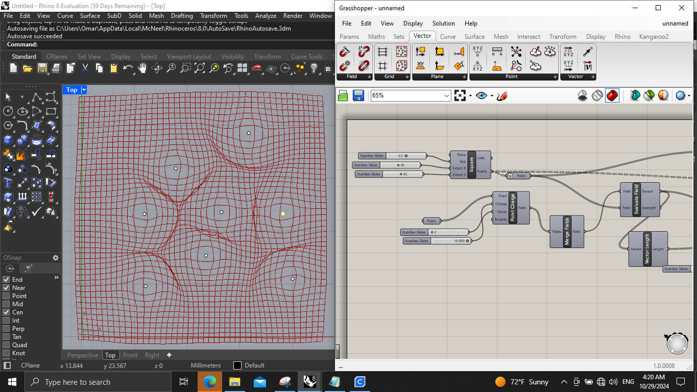Toggle the Cen osnap checkbox
The width and height of the screenshot is (697, 392).
[6, 312]
